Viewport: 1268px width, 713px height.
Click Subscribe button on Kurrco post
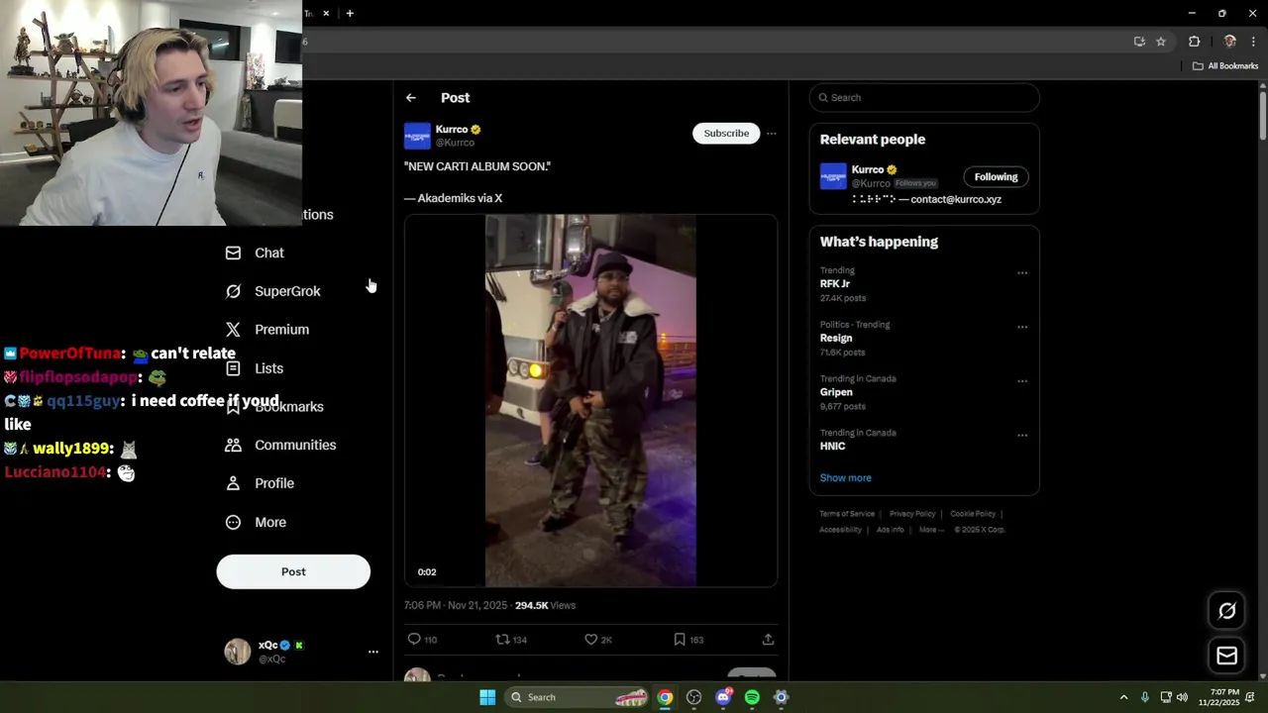pos(726,134)
